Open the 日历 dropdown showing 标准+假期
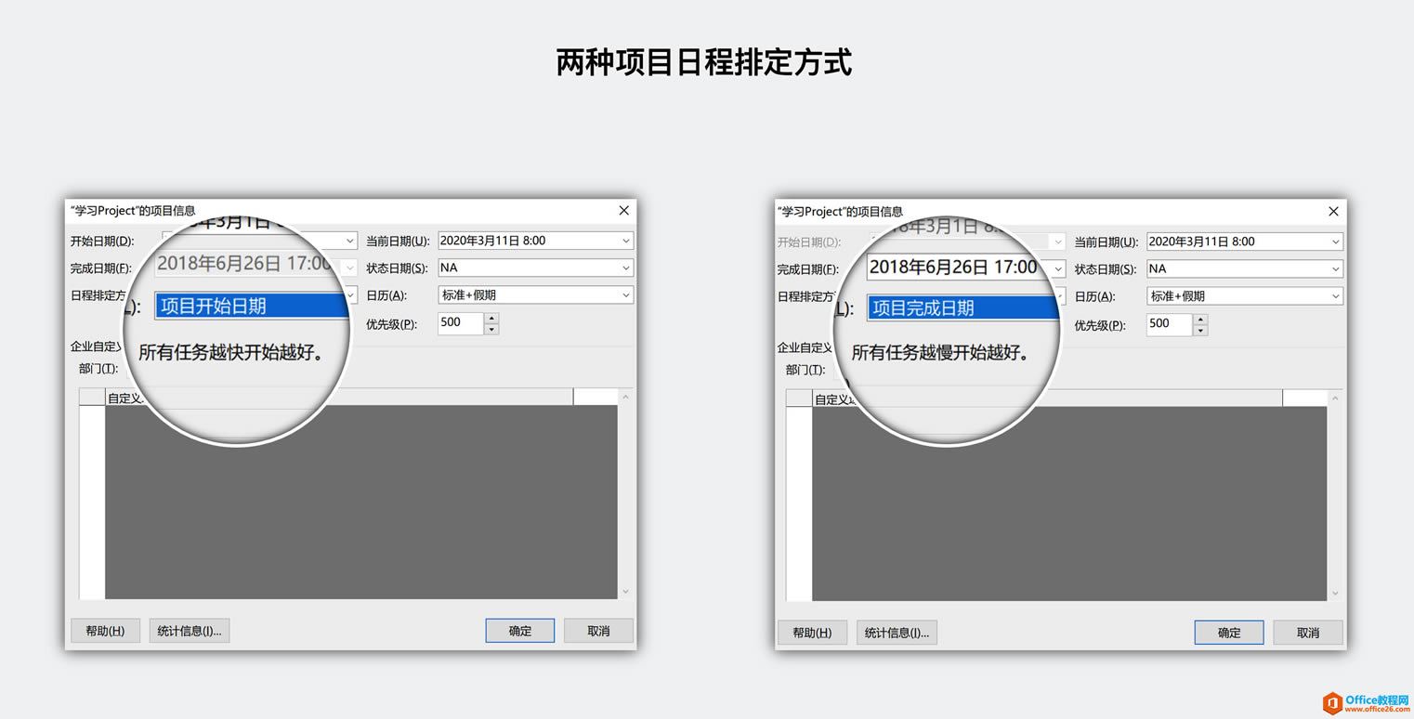The image size is (1414, 719). (x=624, y=295)
